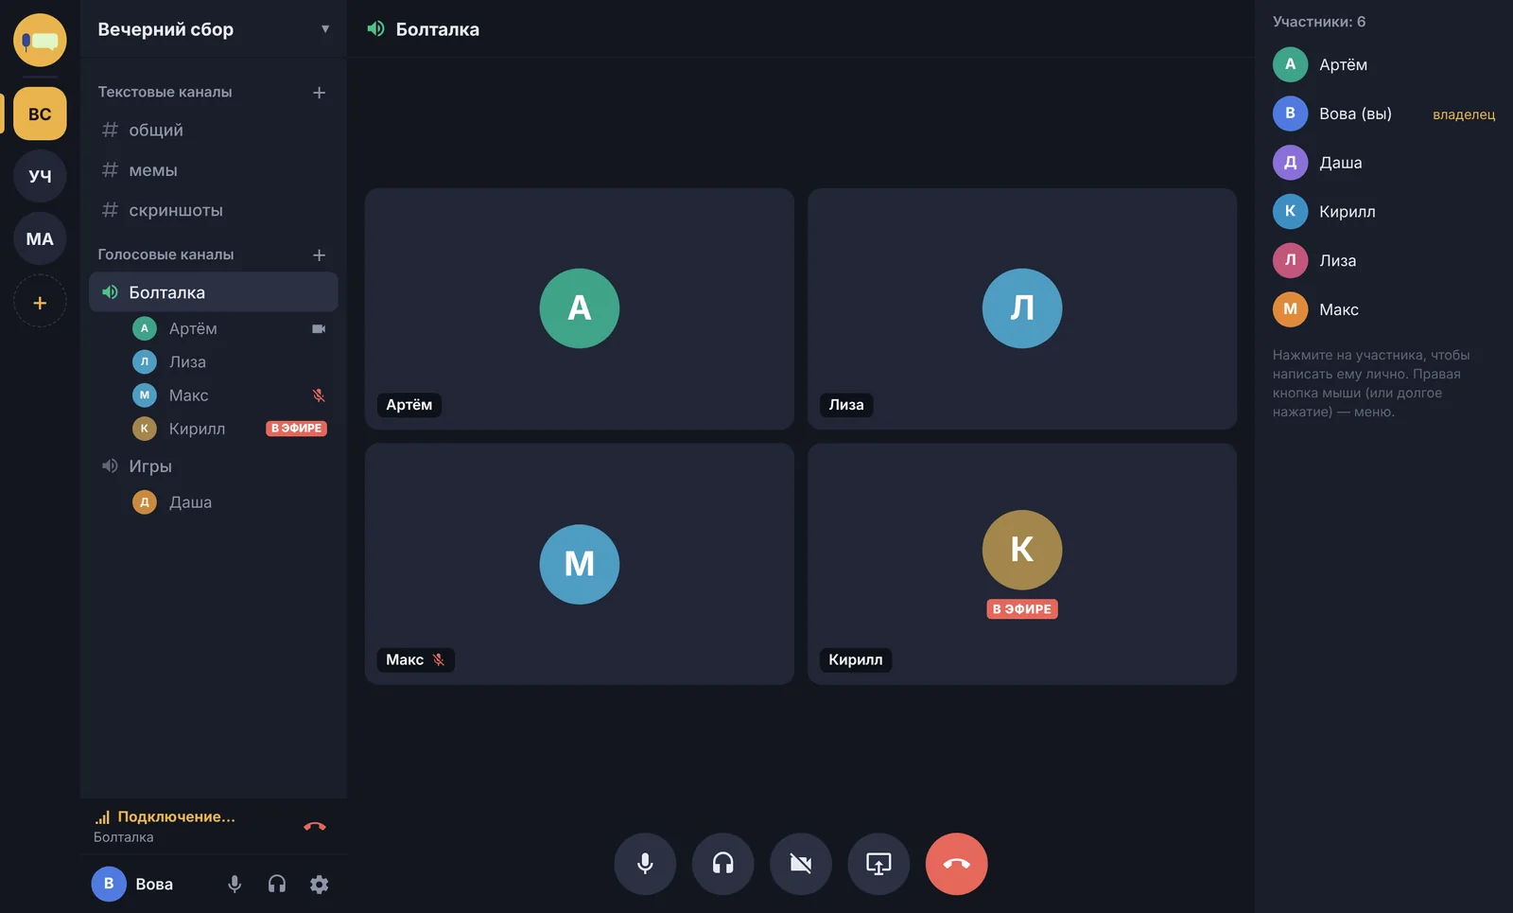Open Вечерний сбор server dropdown menu
The image size is (1513, 913).
click(325, 29)
